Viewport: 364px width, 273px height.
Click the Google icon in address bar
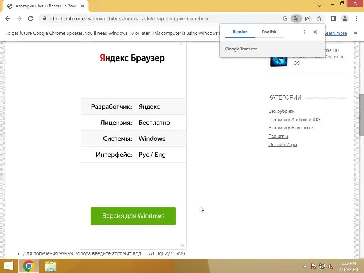[x=285, y=18]
